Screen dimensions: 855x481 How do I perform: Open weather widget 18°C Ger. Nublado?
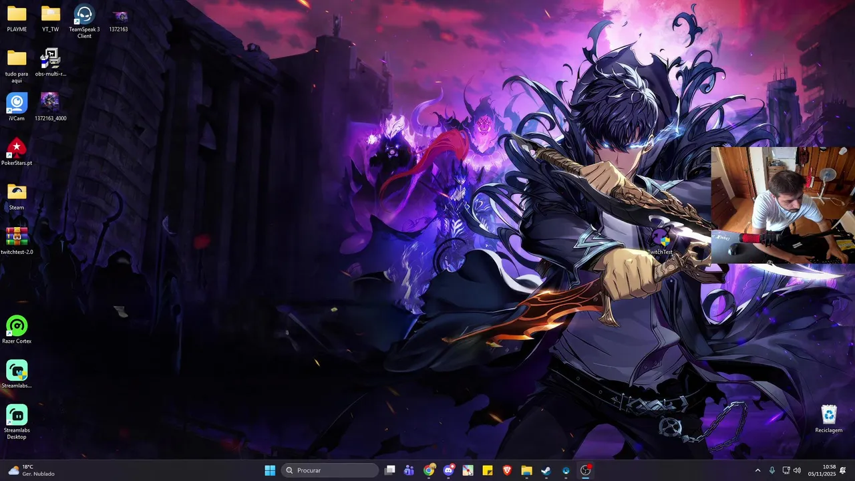(x=31, y=470)
